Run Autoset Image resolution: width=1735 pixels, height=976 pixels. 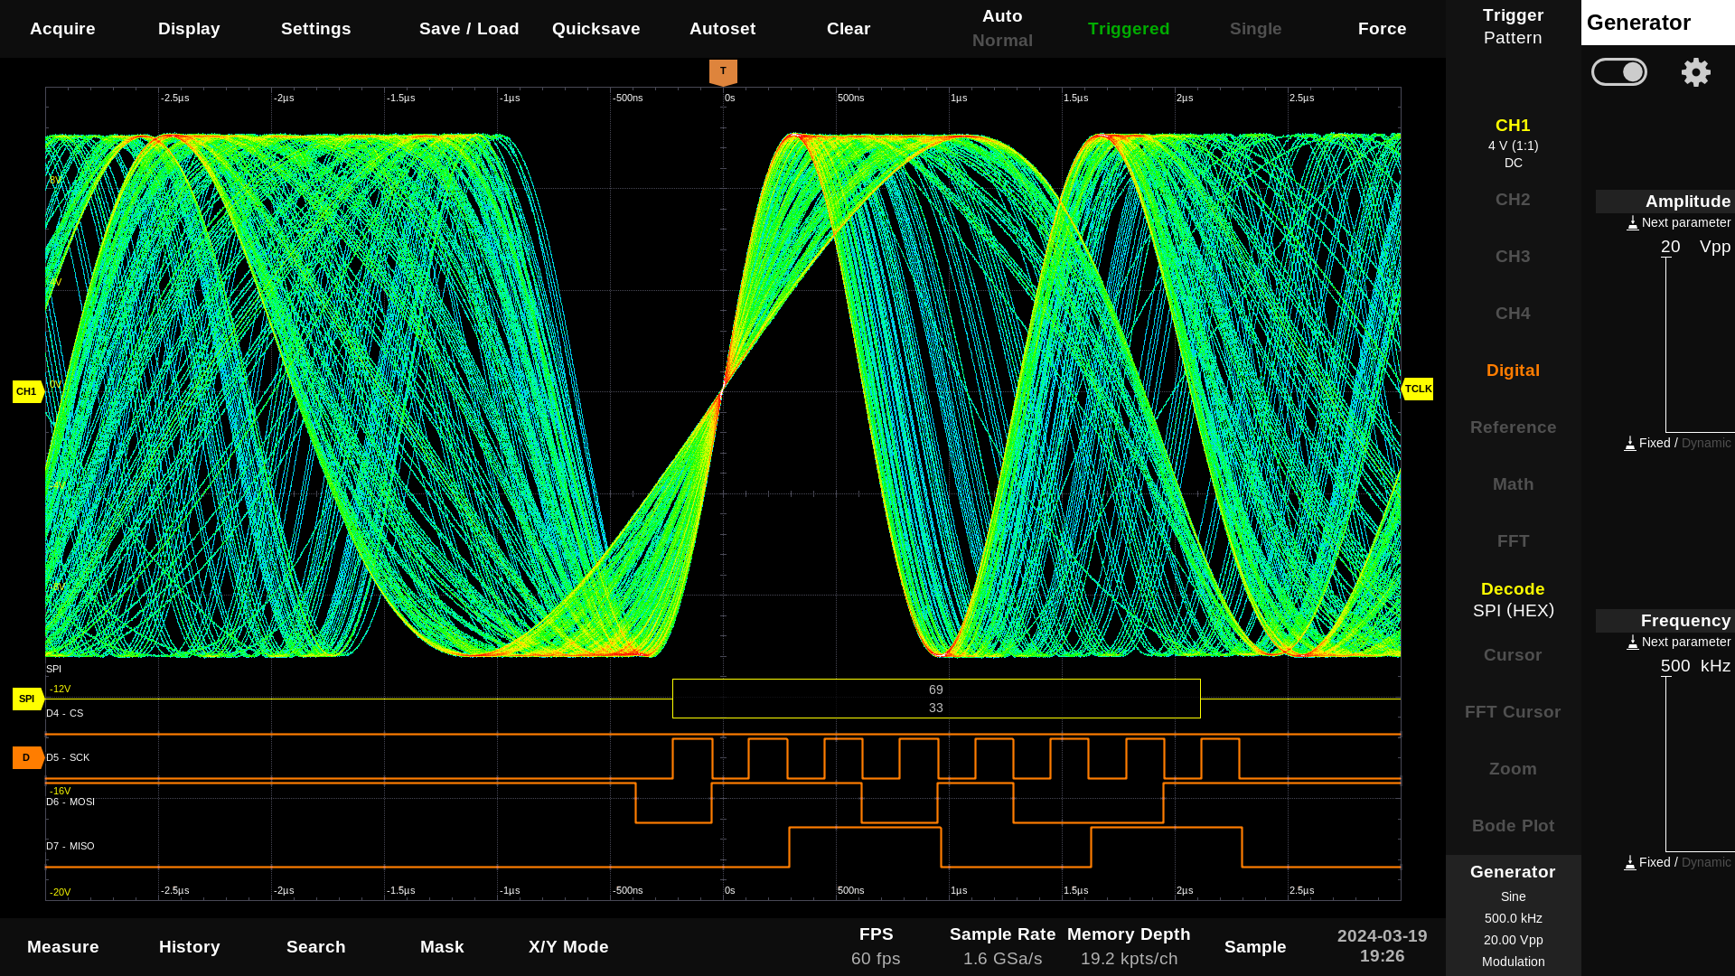pos(722,29)
